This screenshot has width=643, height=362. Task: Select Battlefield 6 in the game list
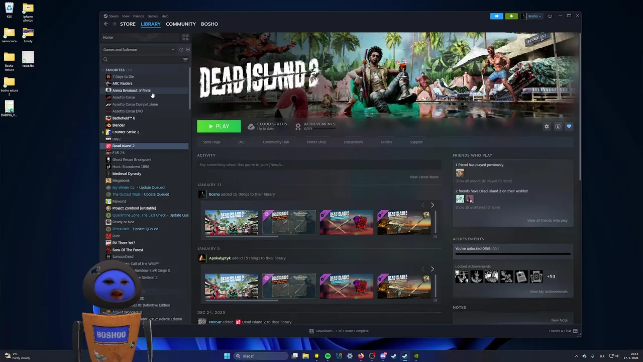124,118
